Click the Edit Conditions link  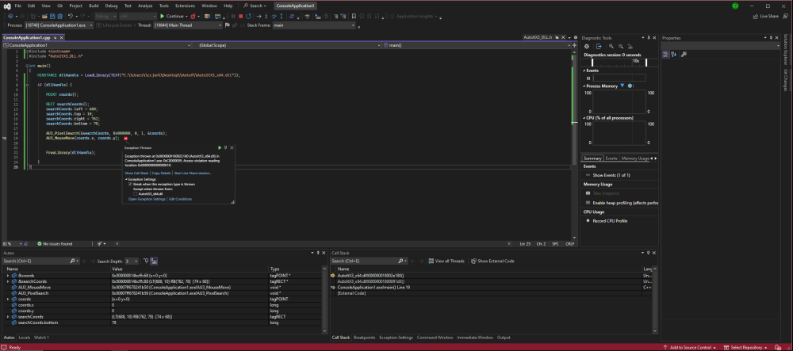pos(180,199)
